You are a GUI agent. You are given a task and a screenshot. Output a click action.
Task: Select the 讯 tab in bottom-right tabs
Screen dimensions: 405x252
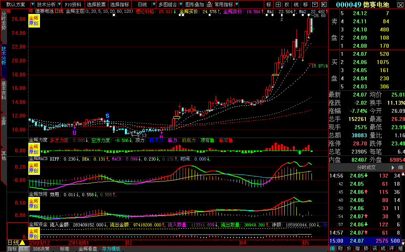[x=374, y=249]
